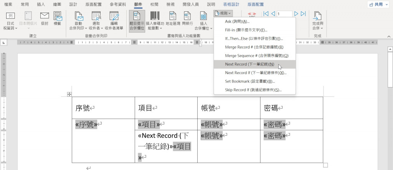Image resolution: width=393 pixels, height=170 pixels.
Task: Open 完成與合併 finish and merge
Action: pyautogui.click(x=318, y=21)
